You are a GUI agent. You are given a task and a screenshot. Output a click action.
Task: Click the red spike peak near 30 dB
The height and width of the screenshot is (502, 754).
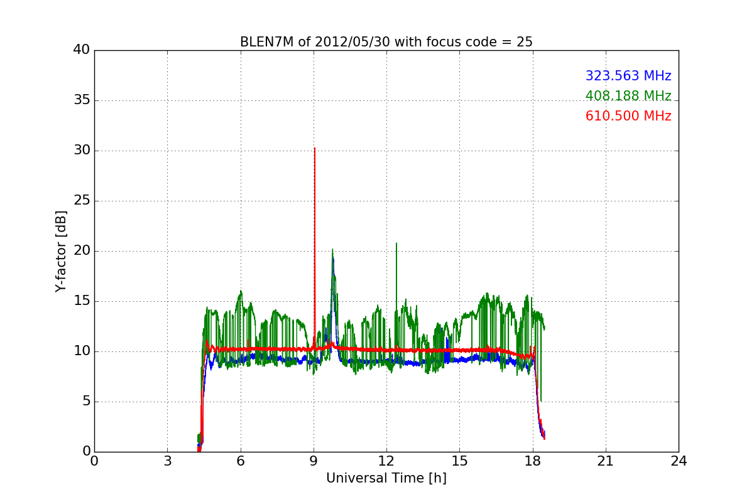pos(315,149)
